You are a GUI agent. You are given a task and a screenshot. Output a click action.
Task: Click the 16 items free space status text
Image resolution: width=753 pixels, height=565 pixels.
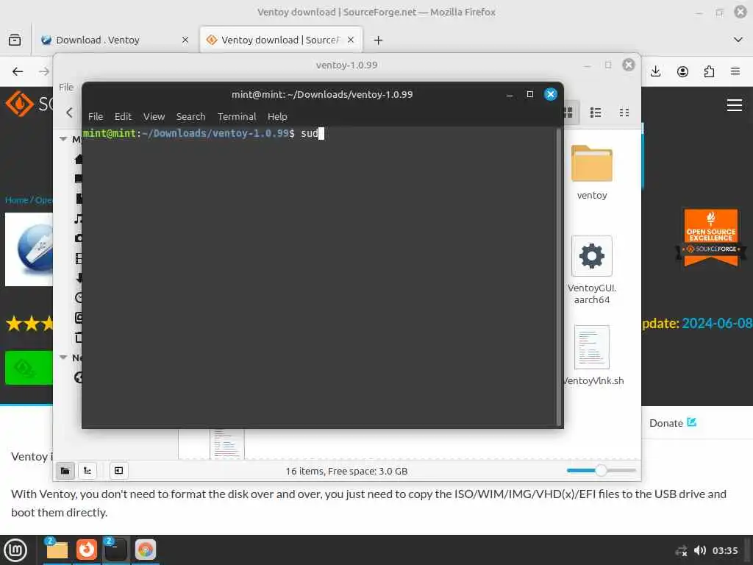(346, 471)
